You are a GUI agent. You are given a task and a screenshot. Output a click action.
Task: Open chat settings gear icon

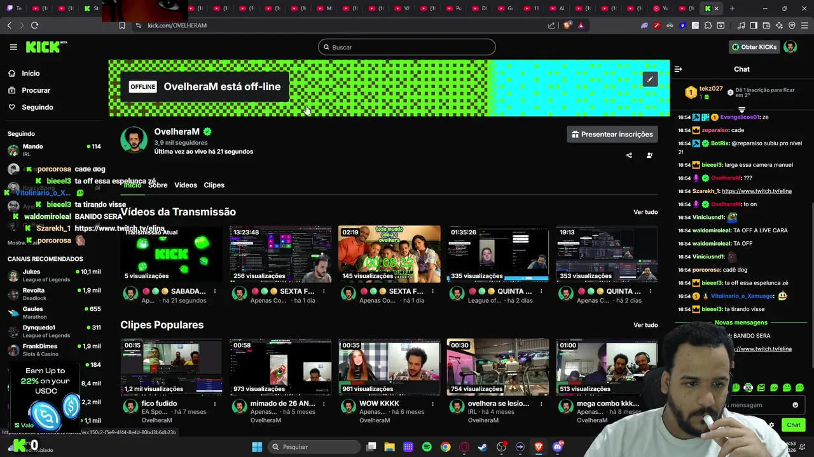click(x=771, y=425)
